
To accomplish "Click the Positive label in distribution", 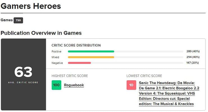I will point(56,52).
